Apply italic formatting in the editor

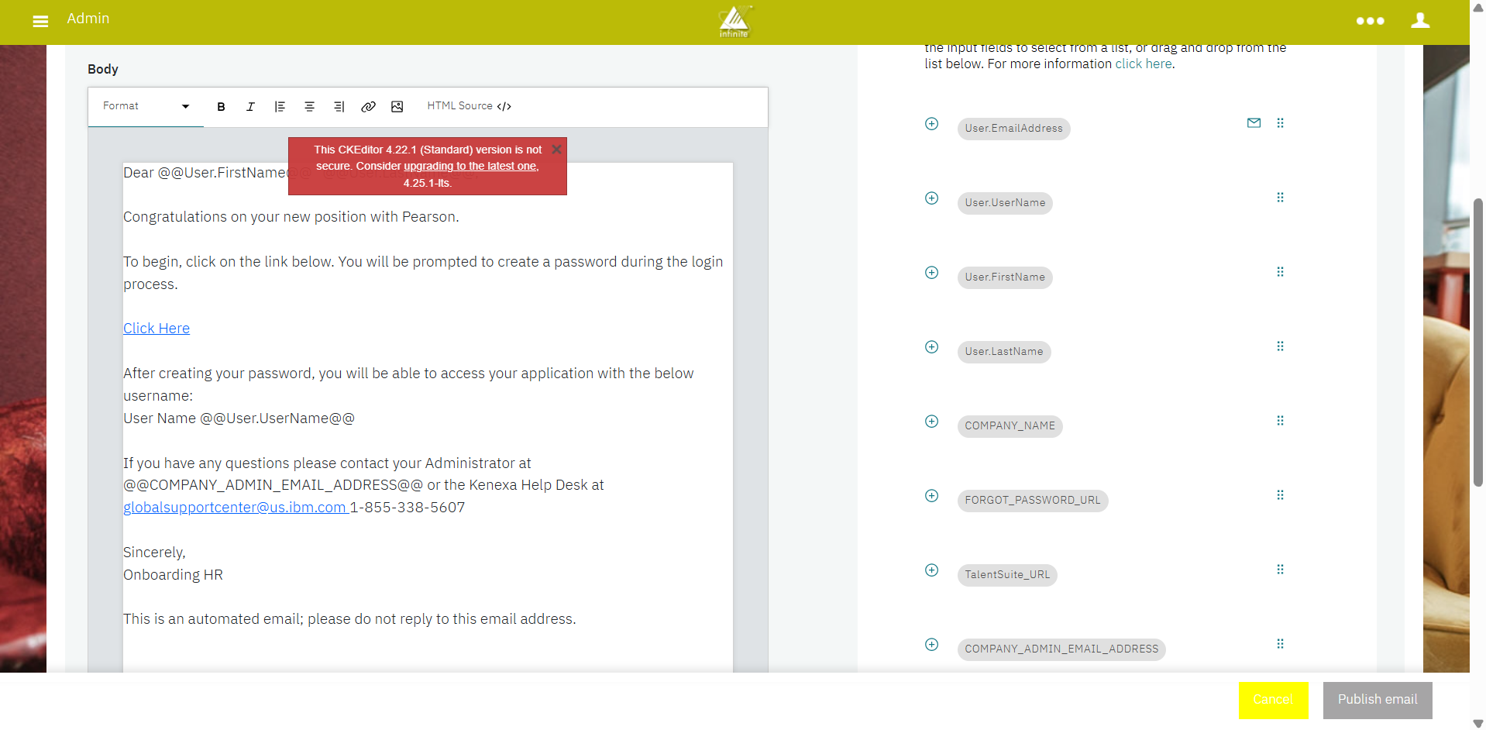coord(250,107)
